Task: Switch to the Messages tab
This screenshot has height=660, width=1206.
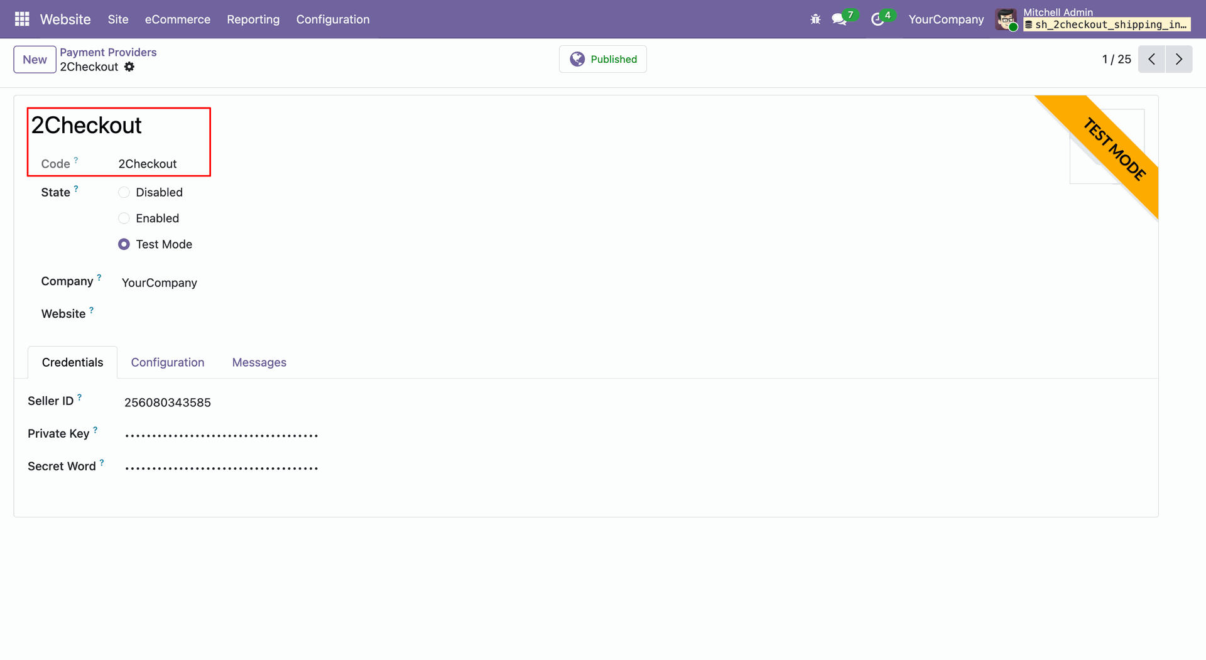Action: 259,362
